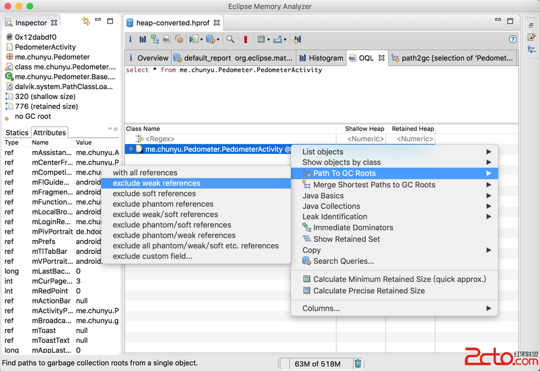
Task: Choose exclude weak references option
Action: pyautogui.click(x=156, y=183)
